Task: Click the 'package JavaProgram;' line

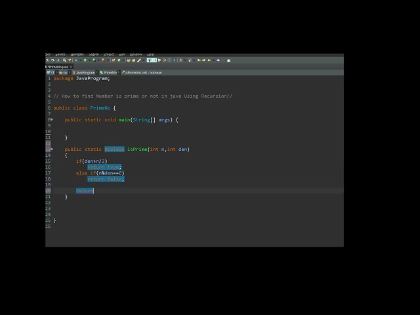Action: click(81, 79)
